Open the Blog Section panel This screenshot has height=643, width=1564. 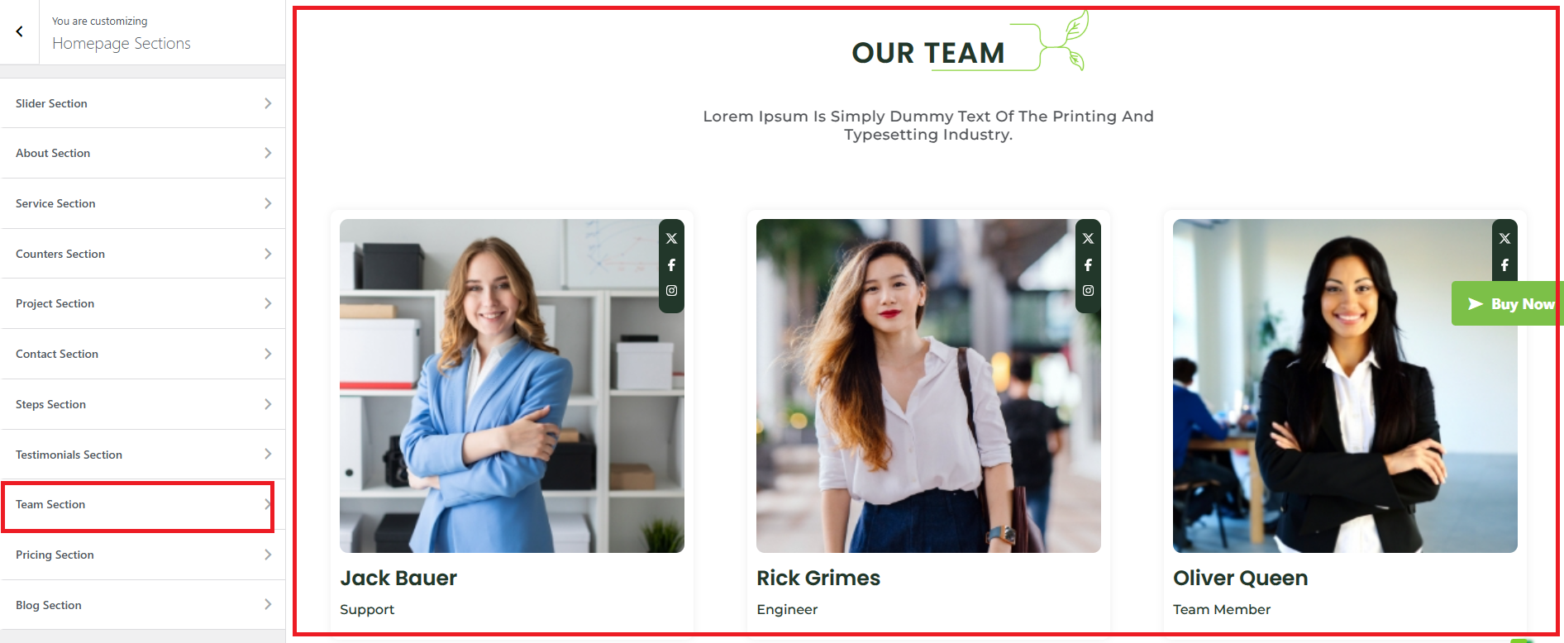click(x=143, y=605)
